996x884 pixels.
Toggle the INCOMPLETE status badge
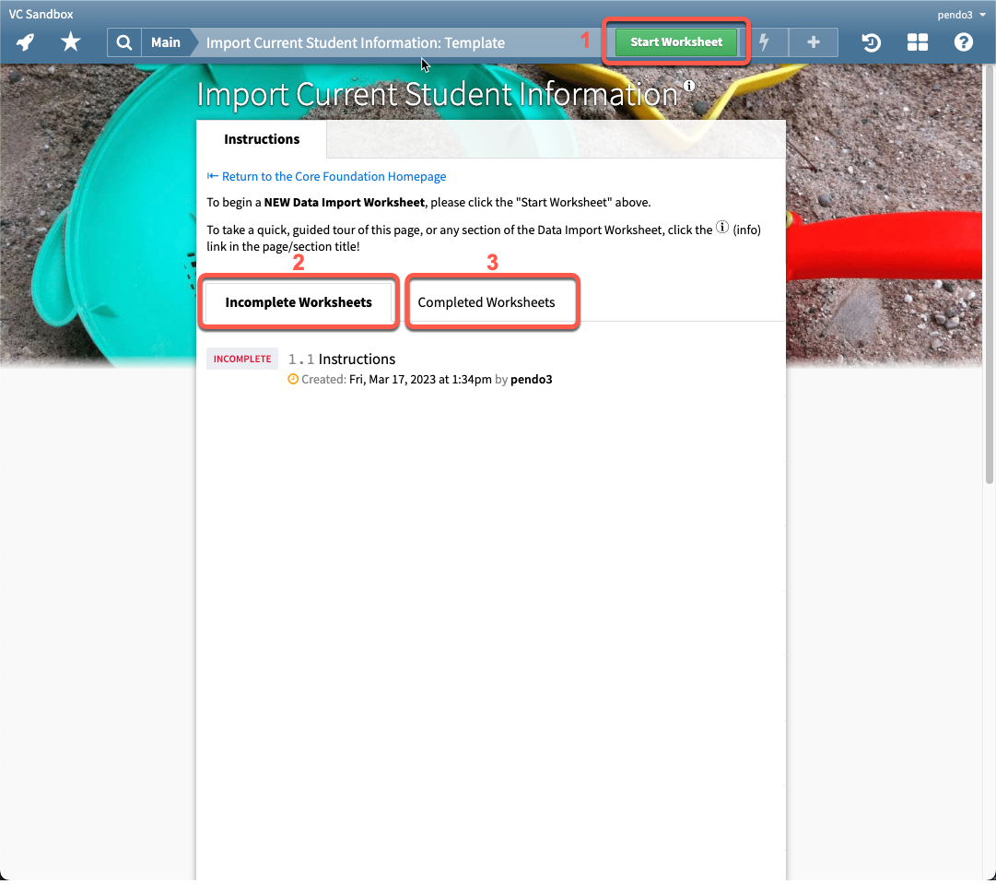pos(241,359)
